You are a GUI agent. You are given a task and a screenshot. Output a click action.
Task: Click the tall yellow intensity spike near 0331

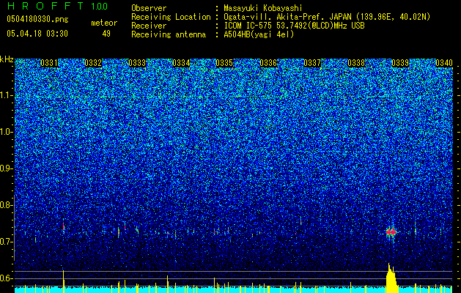(x=64, y=281)
